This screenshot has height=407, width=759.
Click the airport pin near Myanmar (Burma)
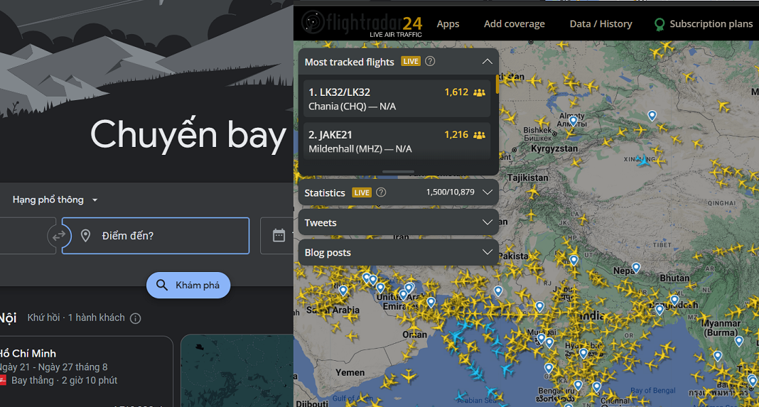(x=738, y=341)
